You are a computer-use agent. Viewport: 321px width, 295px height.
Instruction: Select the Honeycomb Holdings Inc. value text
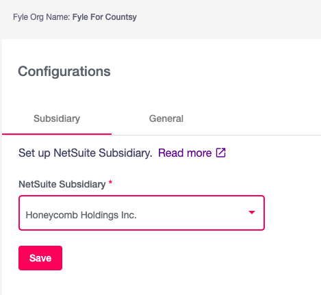tap(81, 215)
